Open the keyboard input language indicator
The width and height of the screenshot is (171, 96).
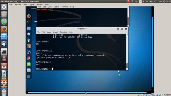(140, 2)
